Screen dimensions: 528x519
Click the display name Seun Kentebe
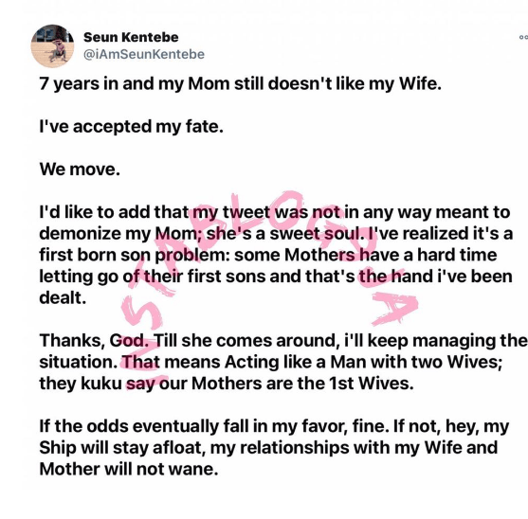[131, 37]
